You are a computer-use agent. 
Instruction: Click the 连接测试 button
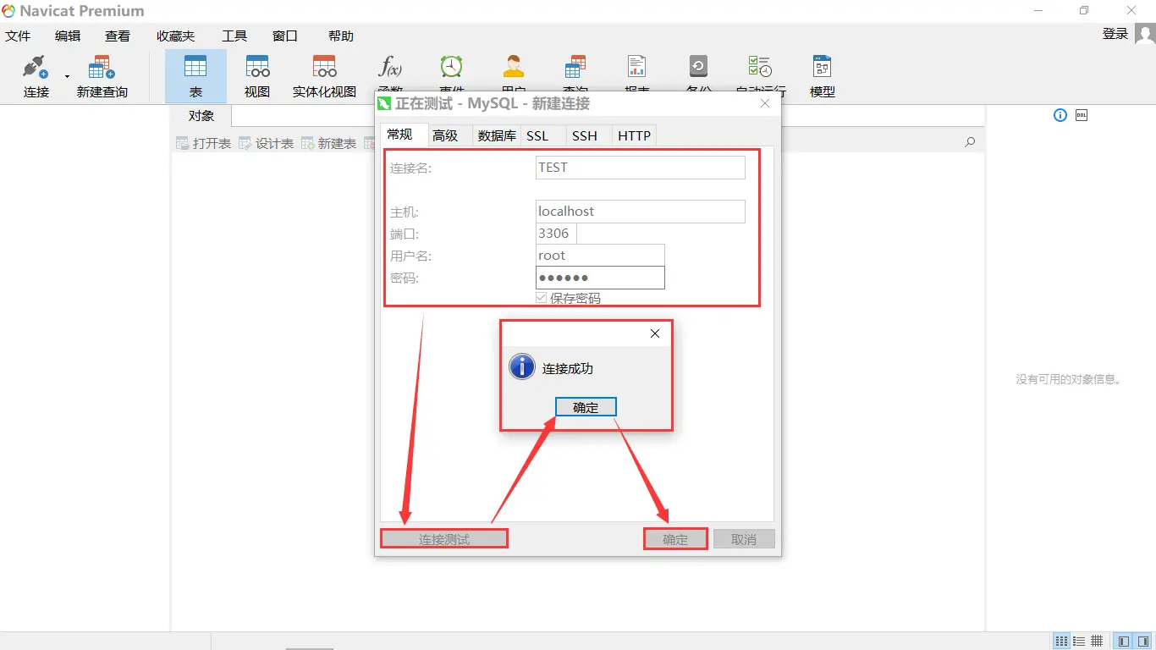(x=443, y=539)
